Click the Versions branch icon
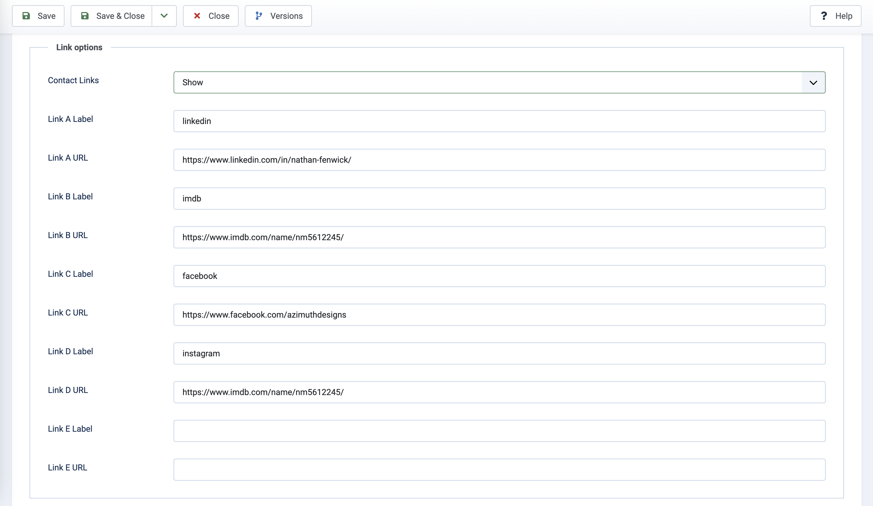The height and width of the screenshot is (506, 873). (259, 16)
